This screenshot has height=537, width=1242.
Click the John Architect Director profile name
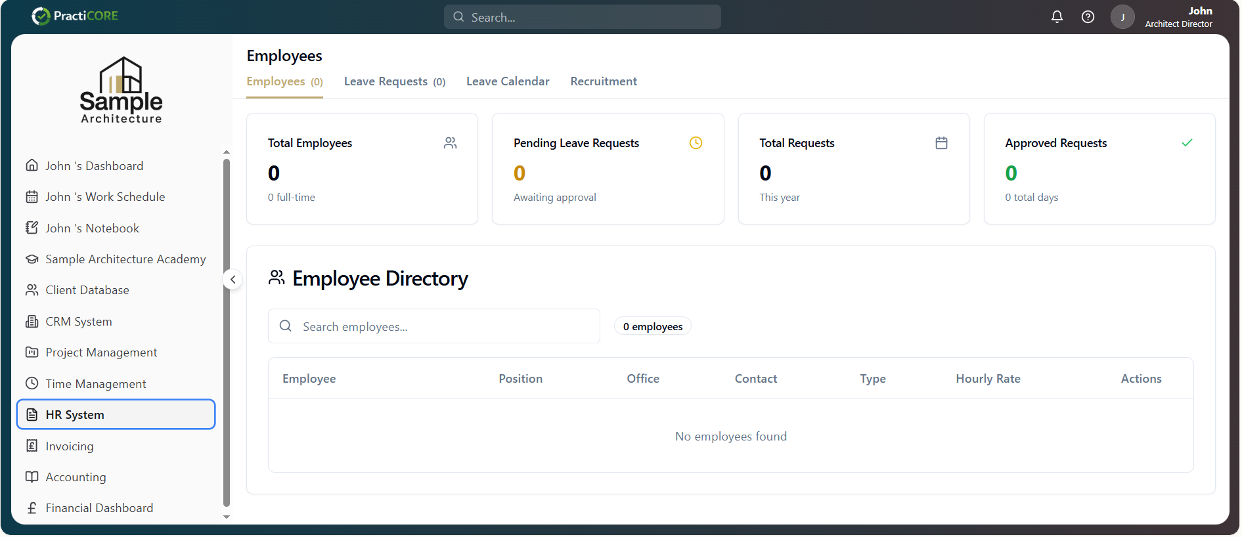click(x=1179, y=17)
